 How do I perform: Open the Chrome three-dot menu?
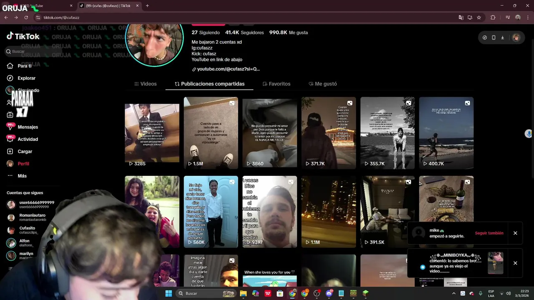point(527,17)
